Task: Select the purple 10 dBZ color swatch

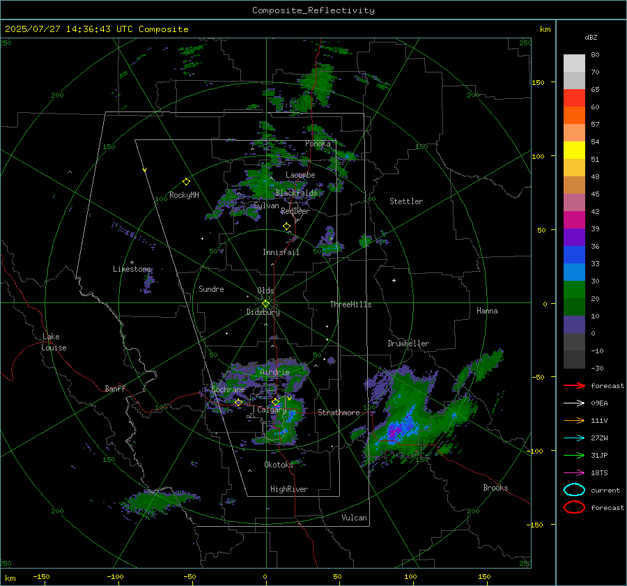Action: click(x=574, y=325)
